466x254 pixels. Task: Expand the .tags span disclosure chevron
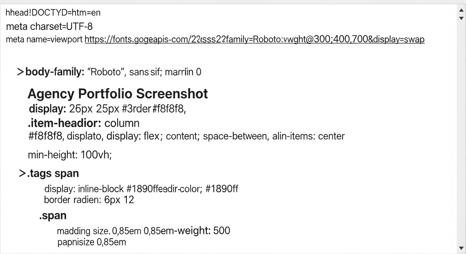coord(21,173)
